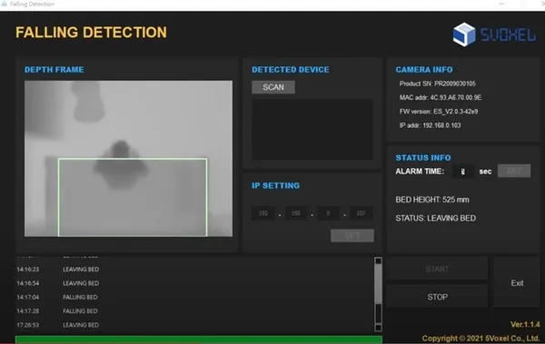Exit the Falling Detection application
Screen dimensions: 545x344
(x=517, y=283)
